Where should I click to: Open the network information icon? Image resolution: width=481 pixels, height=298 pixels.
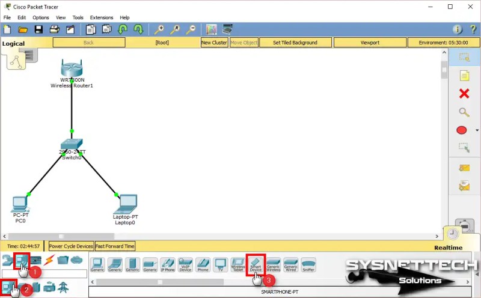(x=458, y=29)
